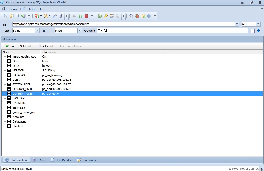
Task: Click the blue info about icon
Action: tap(149, 16)
